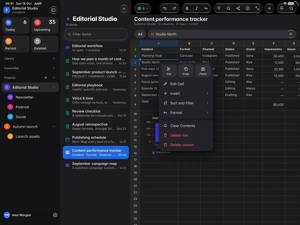Click the formula bar showing Studio North
Image resolution: width=300 pixels, height=225 pixels.
(x=217, y=34)
